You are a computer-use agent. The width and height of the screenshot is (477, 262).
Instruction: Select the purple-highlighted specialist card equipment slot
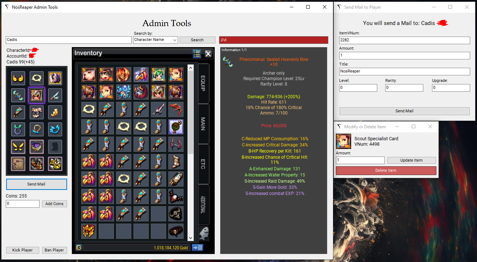[x=37, y=95]
